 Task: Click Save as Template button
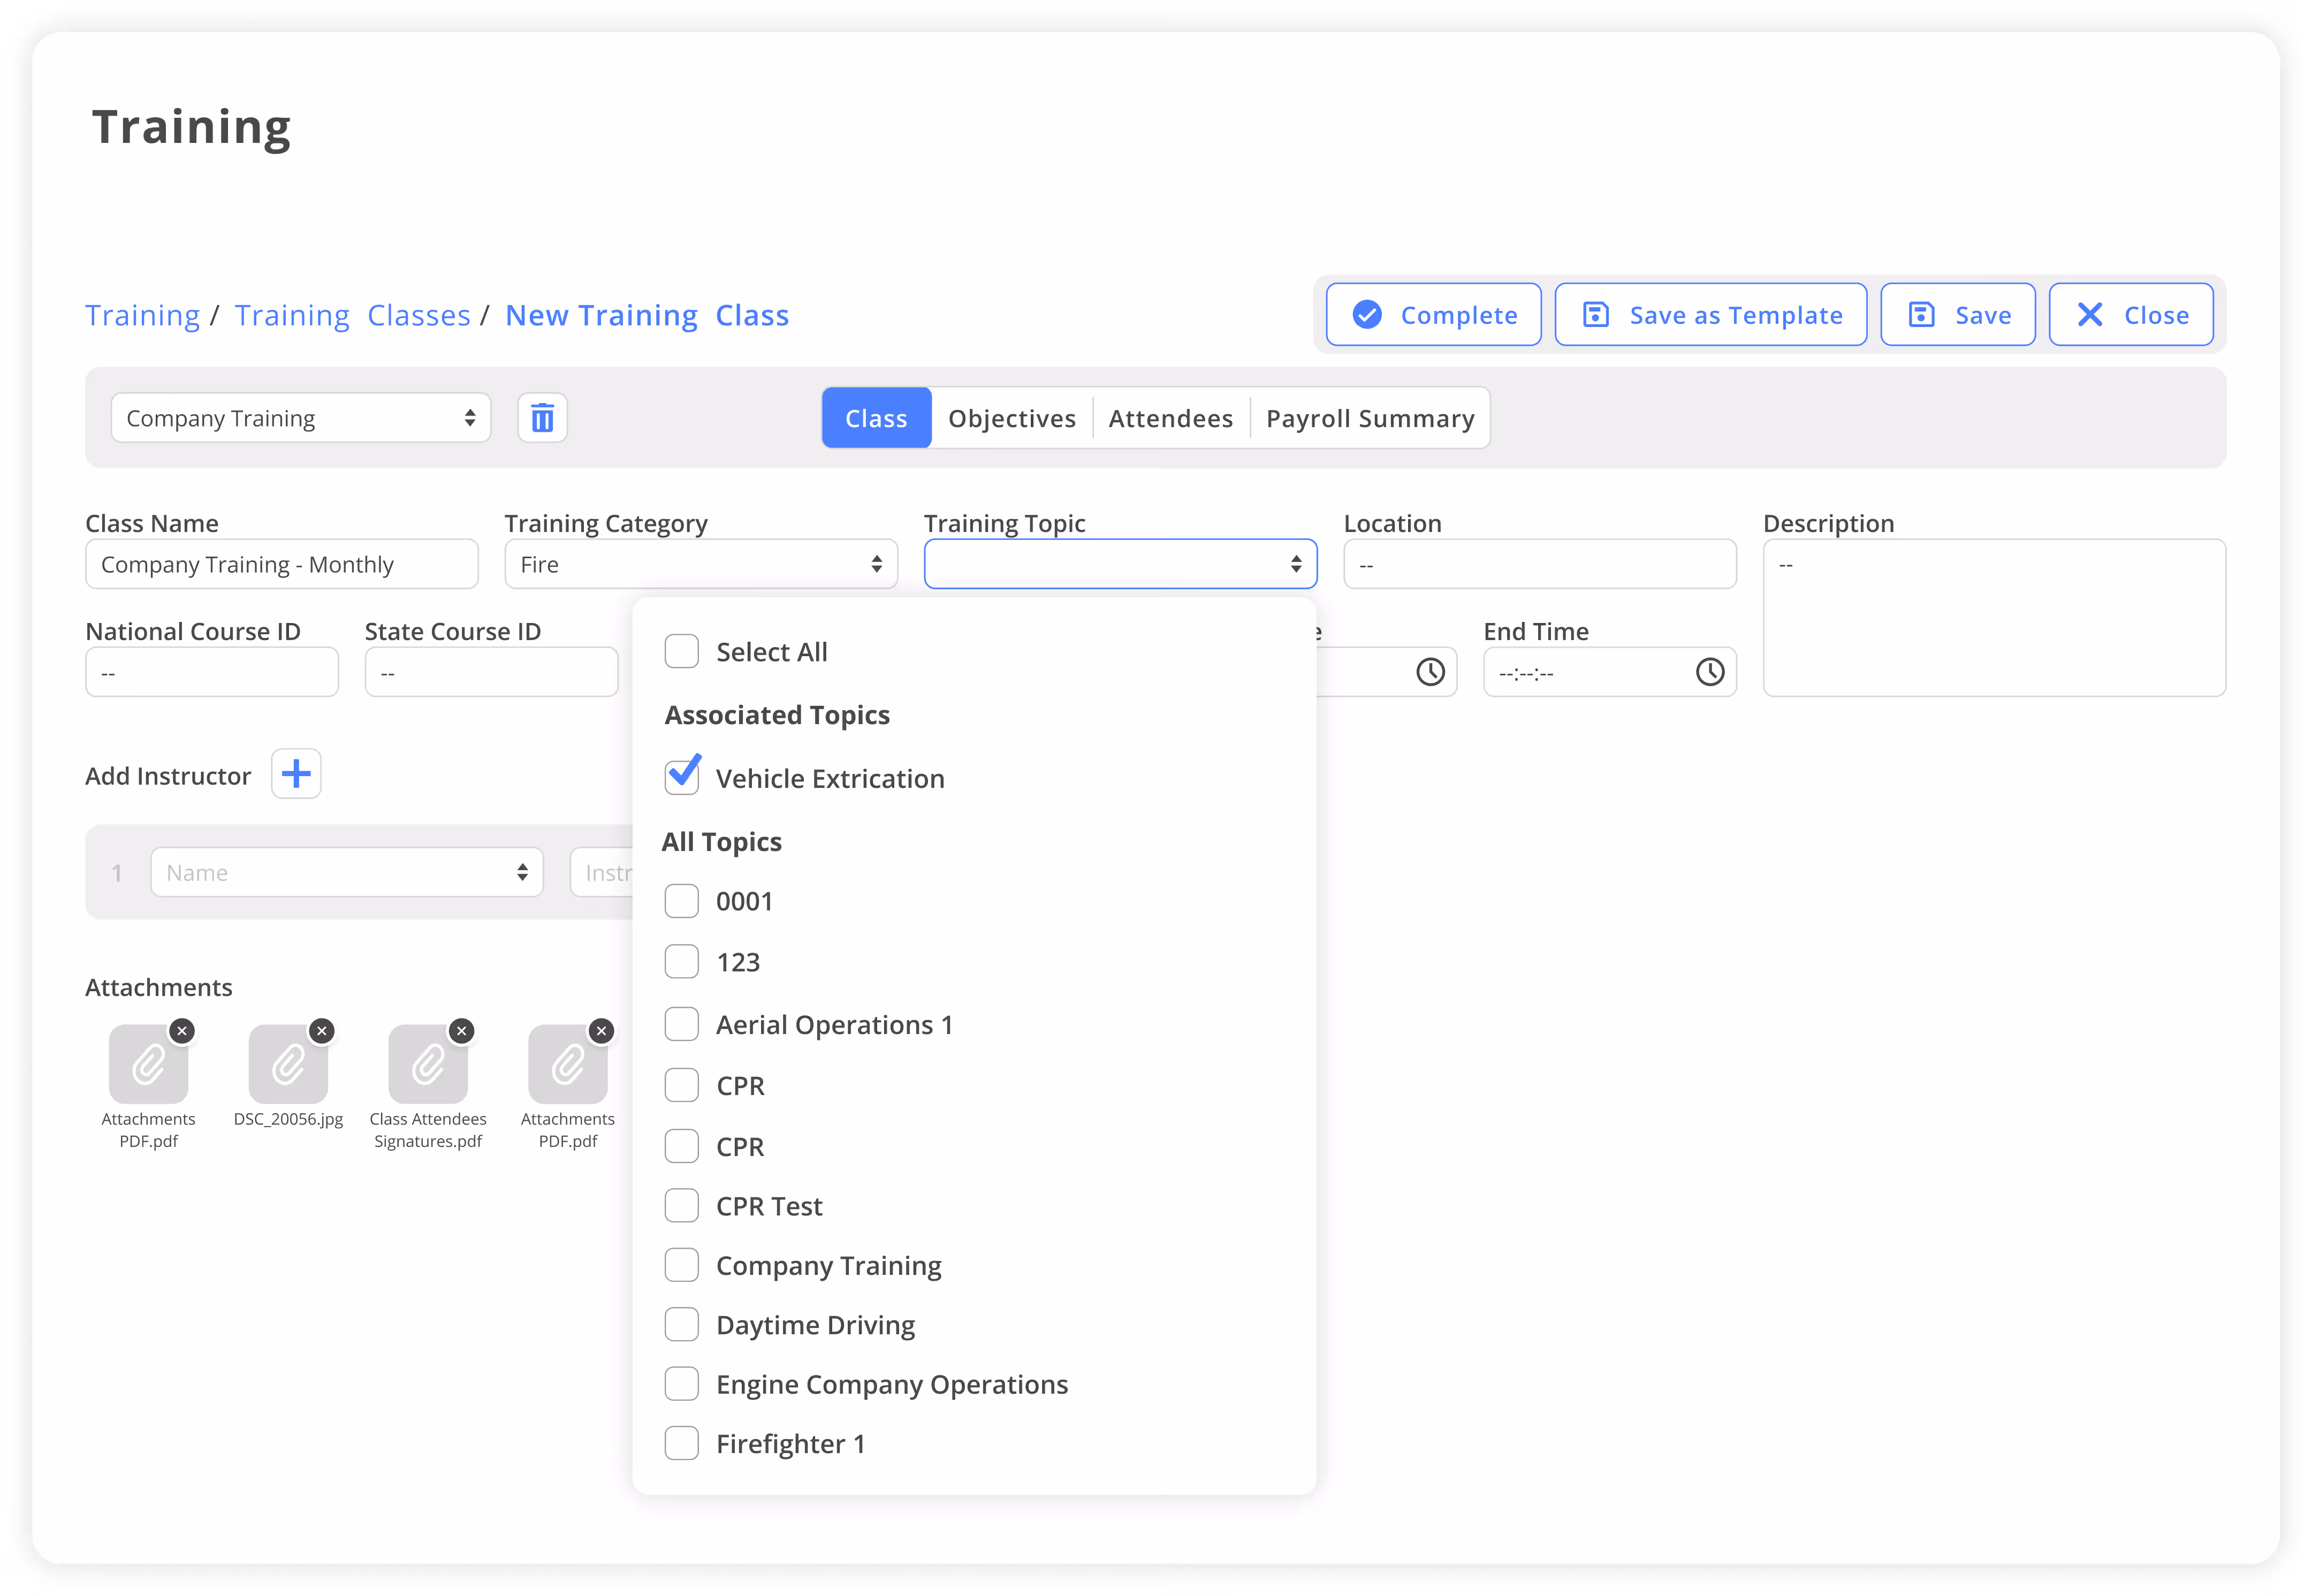tap(1710, 315)
